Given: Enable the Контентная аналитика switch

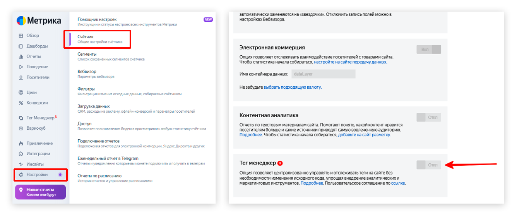Looking at the screenshot, I should [429, 117].
